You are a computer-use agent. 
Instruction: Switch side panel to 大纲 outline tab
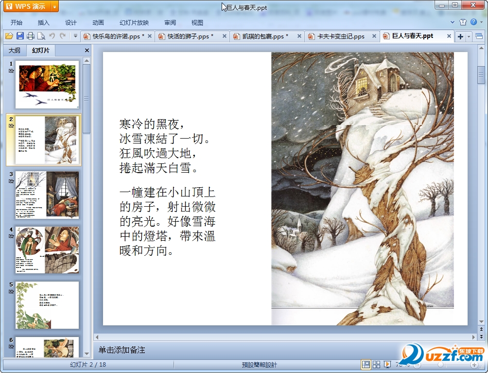14,50
